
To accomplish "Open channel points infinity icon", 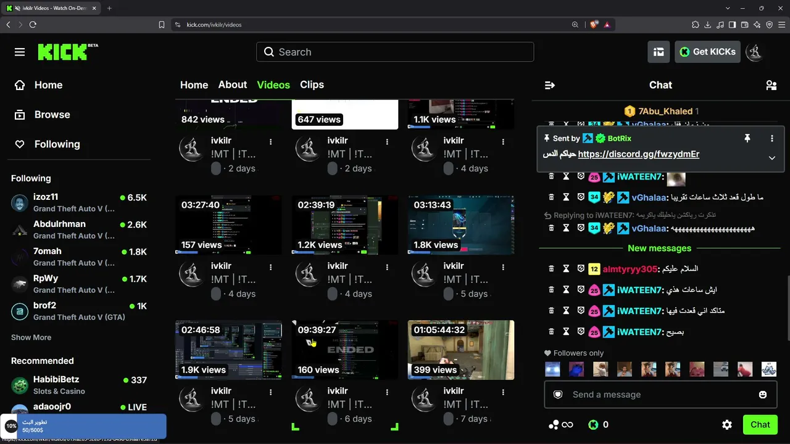I will 560,425.
